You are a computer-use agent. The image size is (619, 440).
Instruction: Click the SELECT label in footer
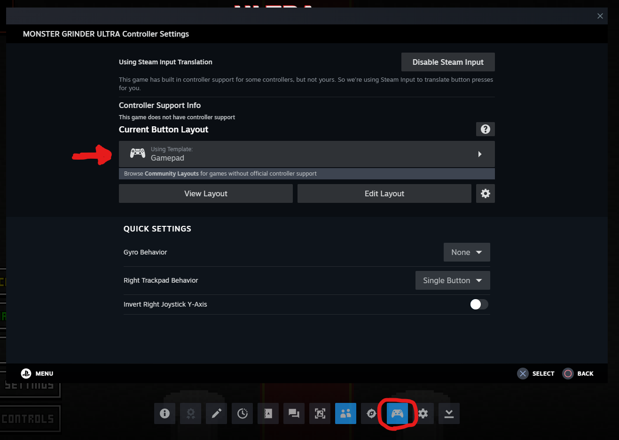tap(543, 374)
